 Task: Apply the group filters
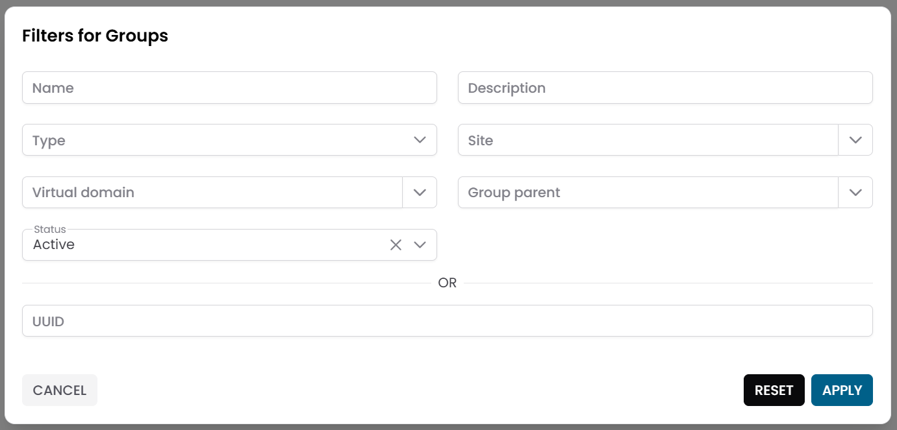tap(842, 390)
